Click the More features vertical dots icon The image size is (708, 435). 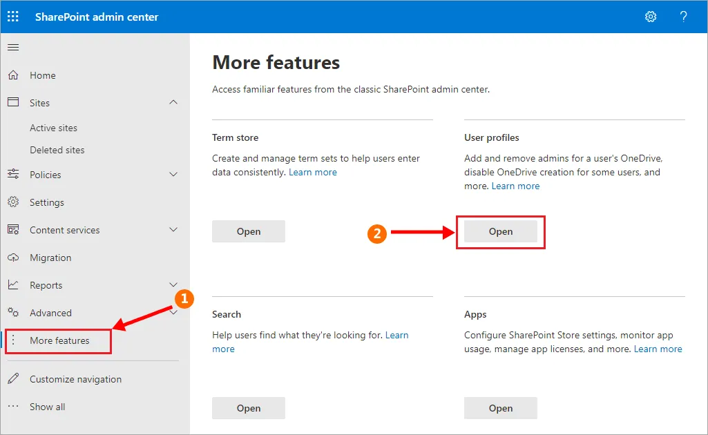coord(13,340)
